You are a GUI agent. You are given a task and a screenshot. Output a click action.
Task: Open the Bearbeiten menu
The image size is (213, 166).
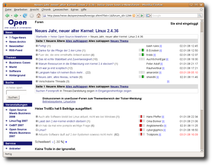point(21,10)
